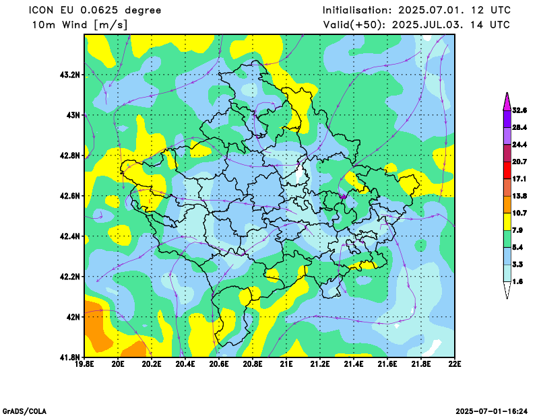Click the orange legend band above 10.7
539x416 pixels.
pos(507,205)
